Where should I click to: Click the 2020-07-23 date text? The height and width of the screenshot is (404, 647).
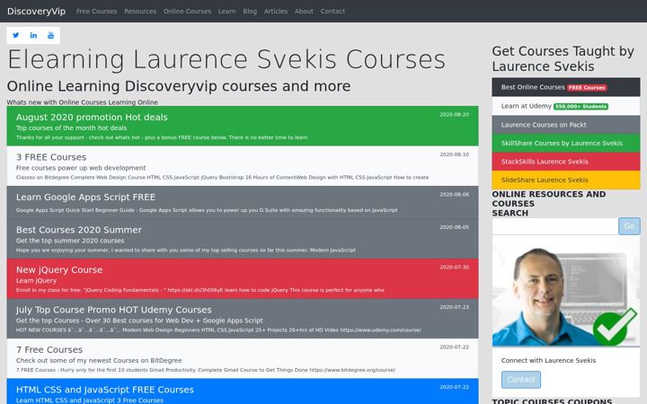[455, 307]
